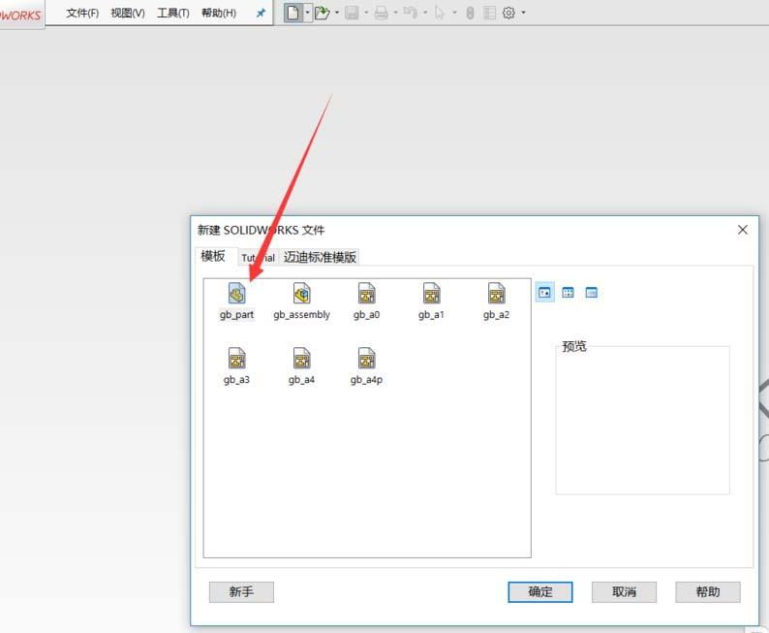Expand the Undo dropdown arrow
This screenshot has height=633, width=769.
pos(425,13)
